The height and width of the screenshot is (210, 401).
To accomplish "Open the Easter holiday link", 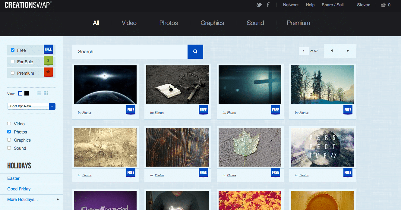I will (x=13, y=178).
